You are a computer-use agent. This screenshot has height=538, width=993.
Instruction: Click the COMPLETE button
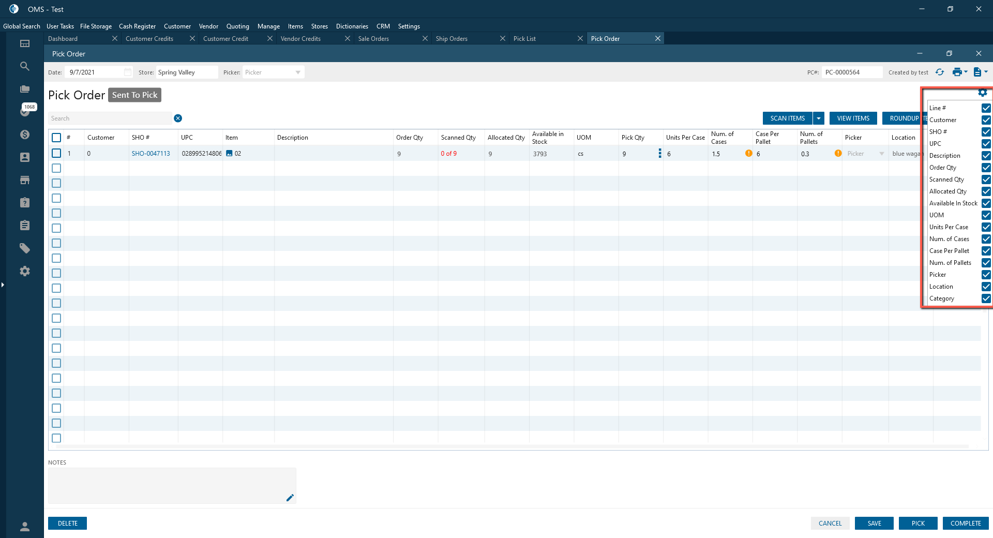coord(965,524)
